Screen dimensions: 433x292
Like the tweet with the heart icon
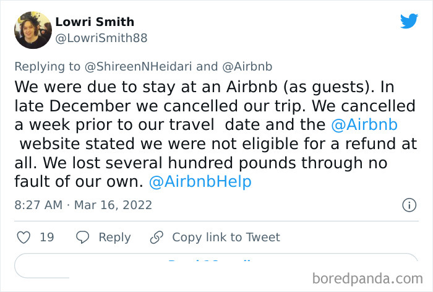[24, 238]
